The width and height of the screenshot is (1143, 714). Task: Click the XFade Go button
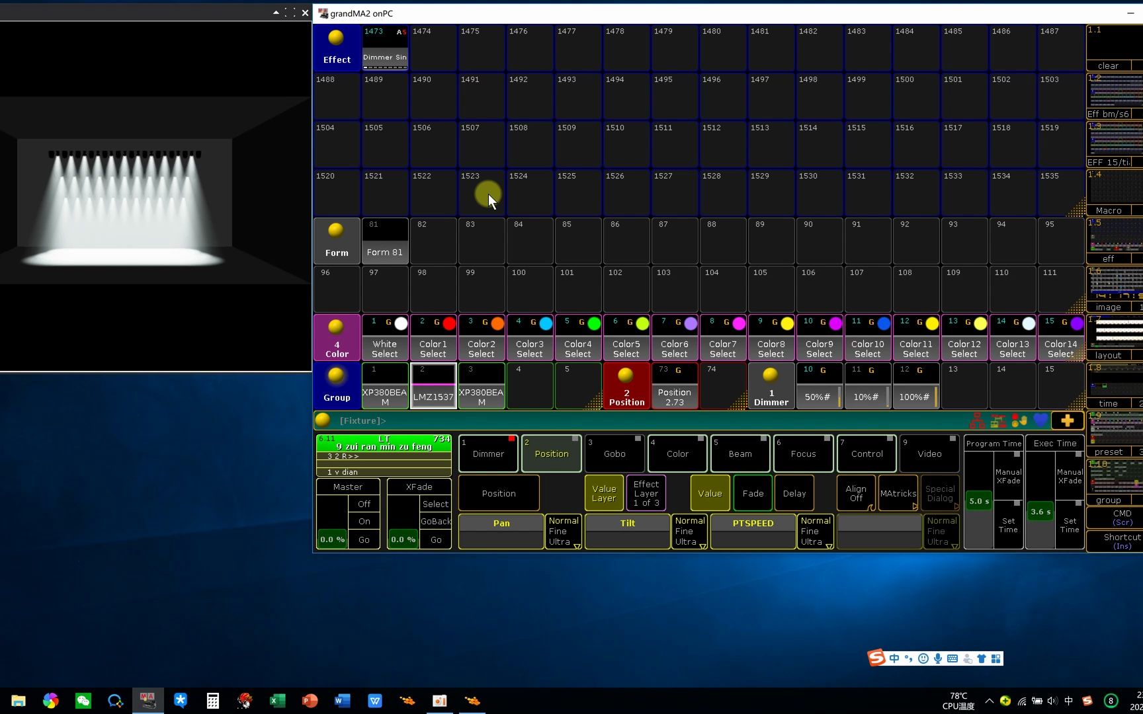[436, 539]
